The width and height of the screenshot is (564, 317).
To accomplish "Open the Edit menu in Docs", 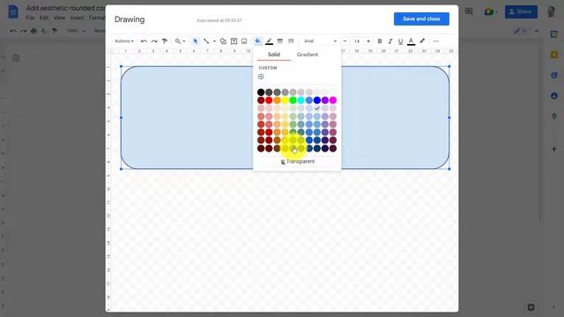I will pos(44,18).
